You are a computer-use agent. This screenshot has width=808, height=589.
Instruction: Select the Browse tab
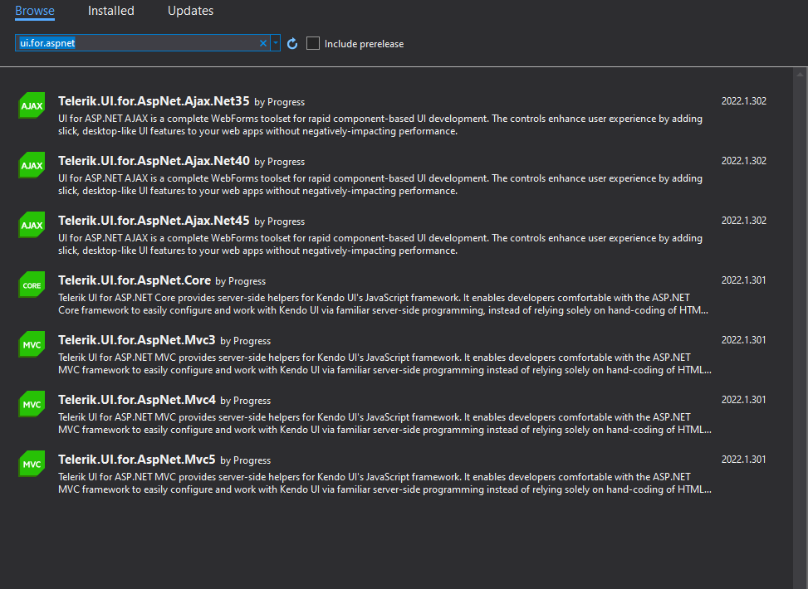point(34,11)
